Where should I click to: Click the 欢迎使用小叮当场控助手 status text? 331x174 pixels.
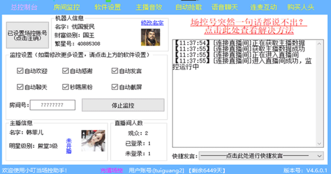click(x=35, y=170)
